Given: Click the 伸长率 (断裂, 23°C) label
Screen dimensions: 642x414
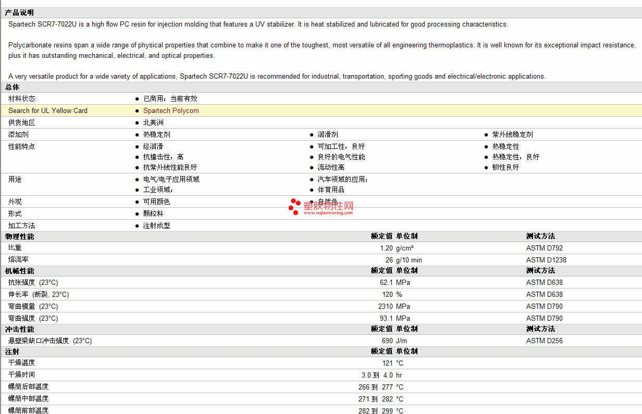Looking at the screenshot, I should pyautogui.click(x=39, y=294).
